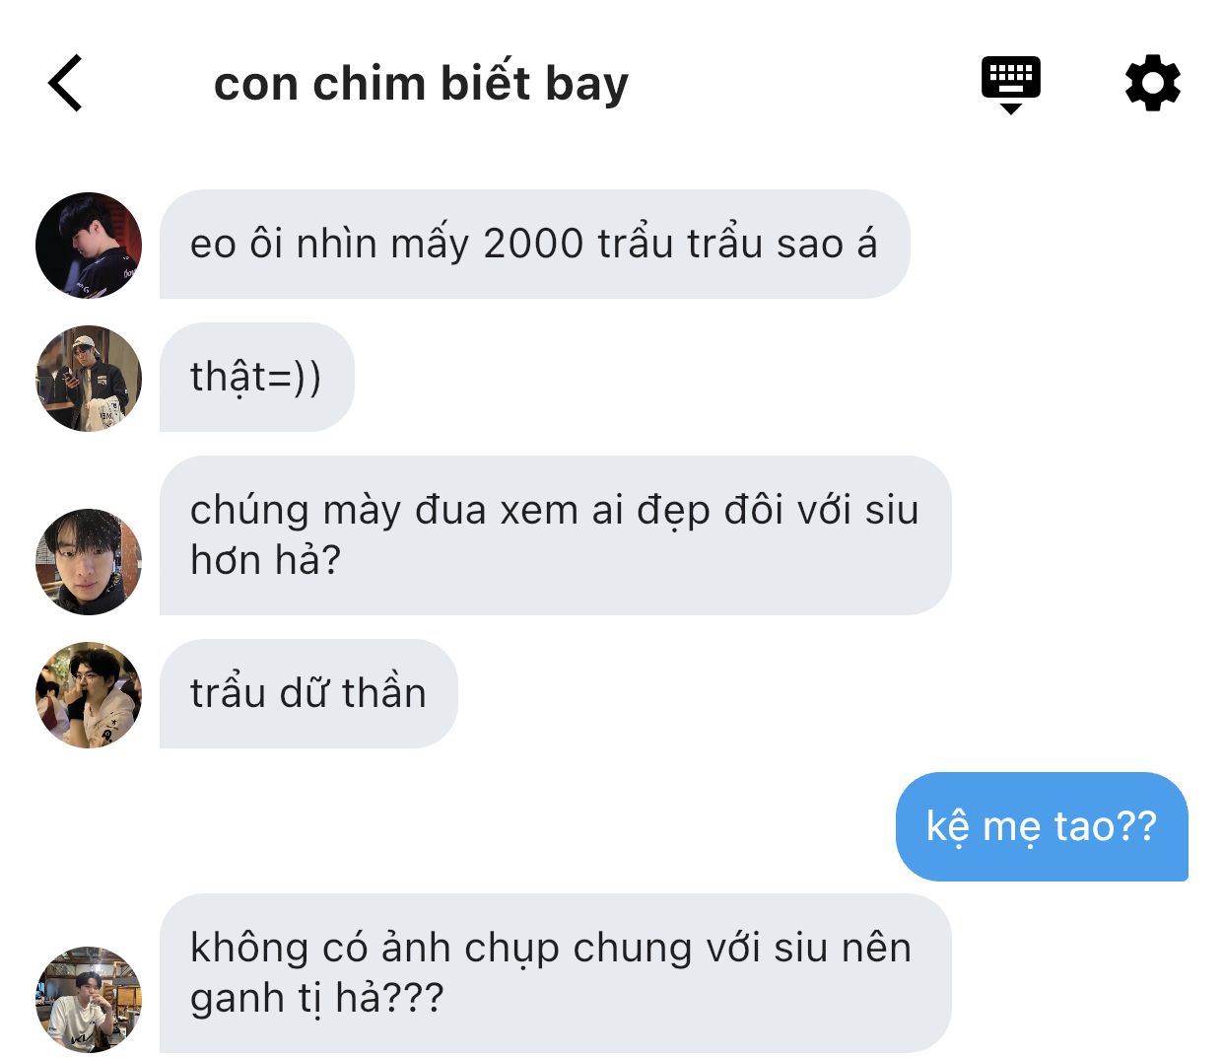
Task: Select the 'trẩu dữ thần' message bubble
Action: pyautogui.click(x=308, y=694)
